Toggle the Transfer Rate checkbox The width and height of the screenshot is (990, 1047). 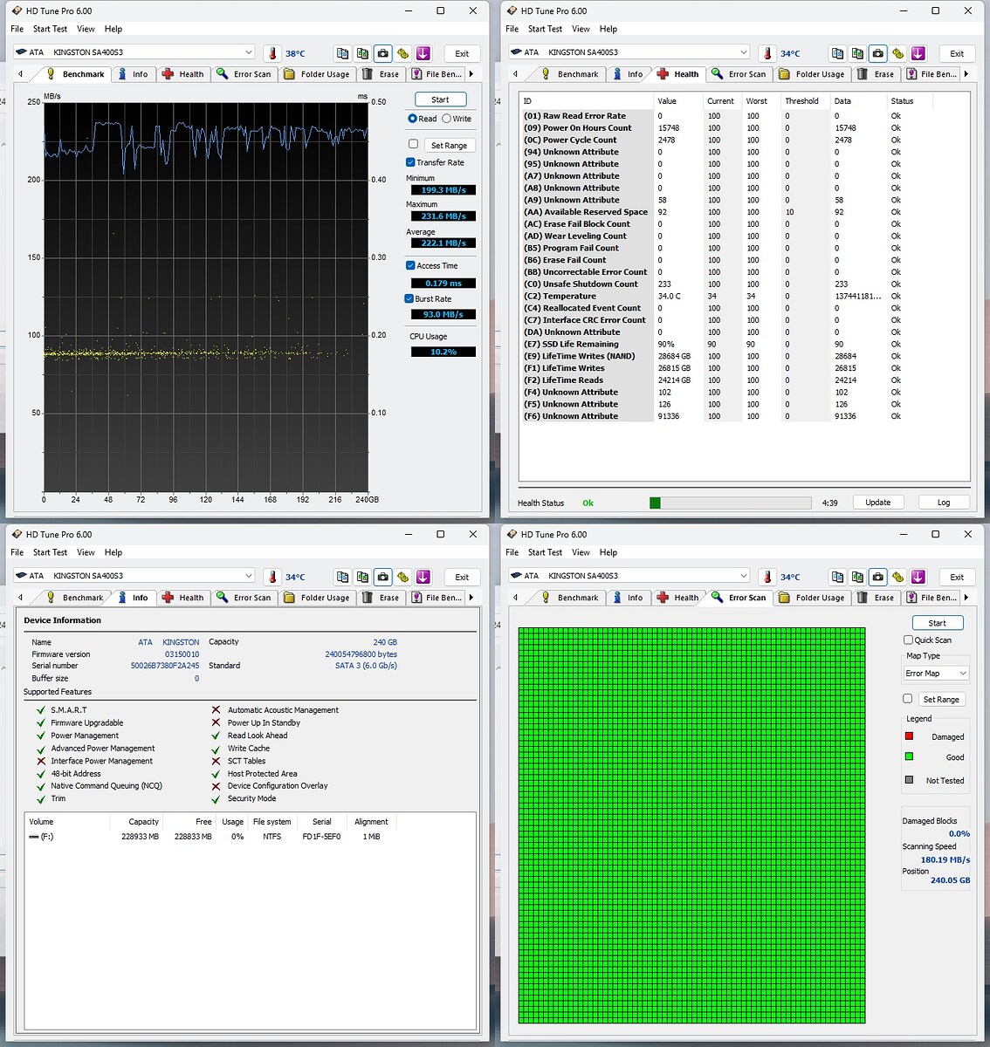point(410,162)
